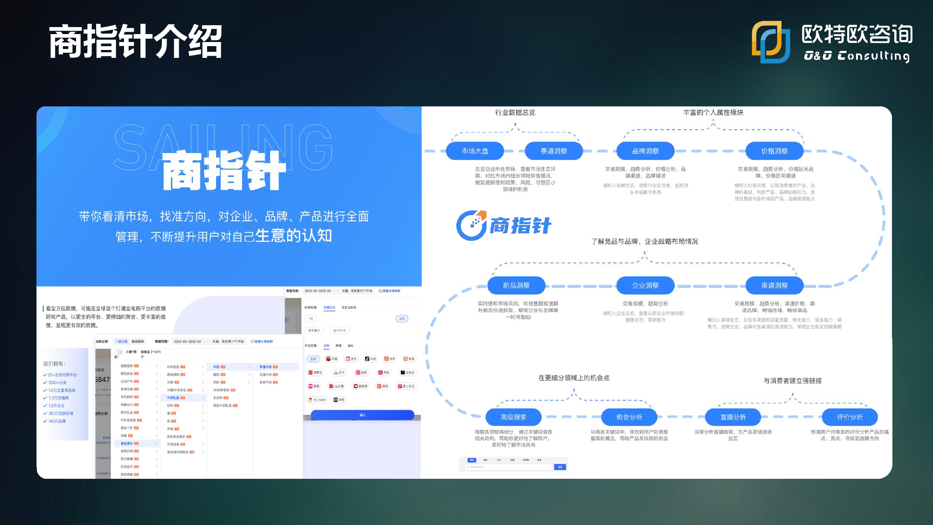
Task: Select the 乳饮料 item
Action: click(x=221, y=398)
